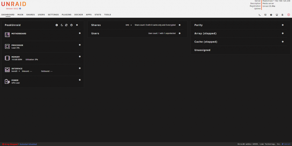The image size is (292, 146).
Task: Open the Shares settings gear
Action: (x=180, y=25)
